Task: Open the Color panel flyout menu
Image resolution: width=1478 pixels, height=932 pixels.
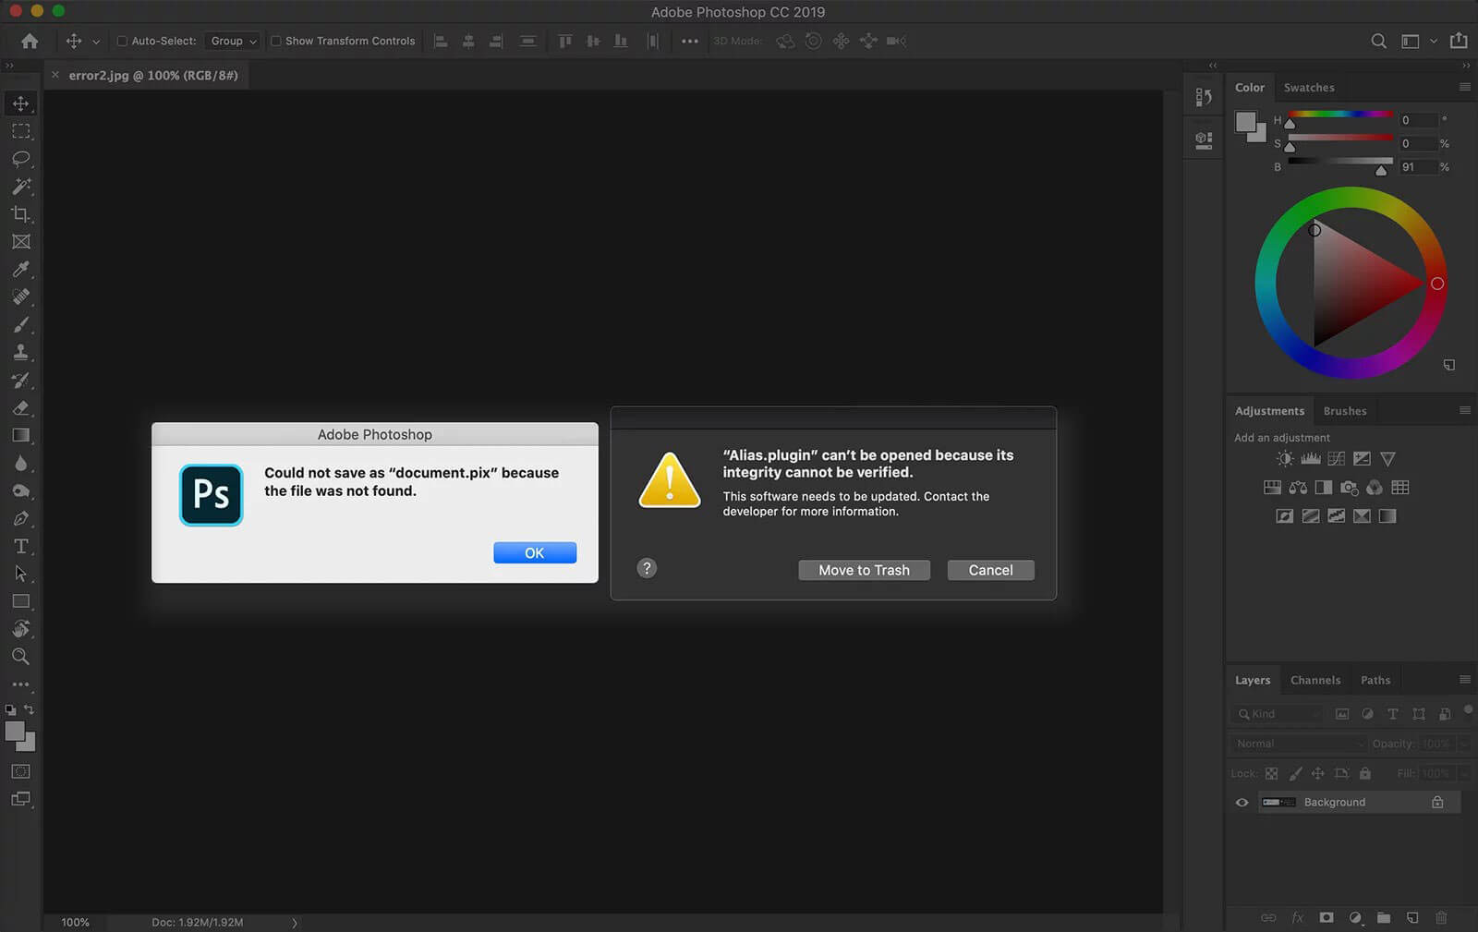Action: click(1464, 87)
